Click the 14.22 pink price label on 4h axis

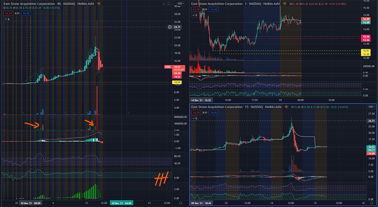(177, 76)
